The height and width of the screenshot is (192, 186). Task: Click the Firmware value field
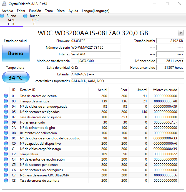point(95,41)
